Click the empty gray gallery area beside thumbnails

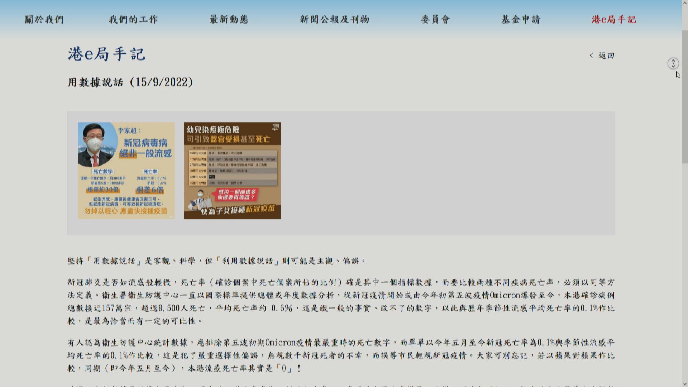click(448, 173)
